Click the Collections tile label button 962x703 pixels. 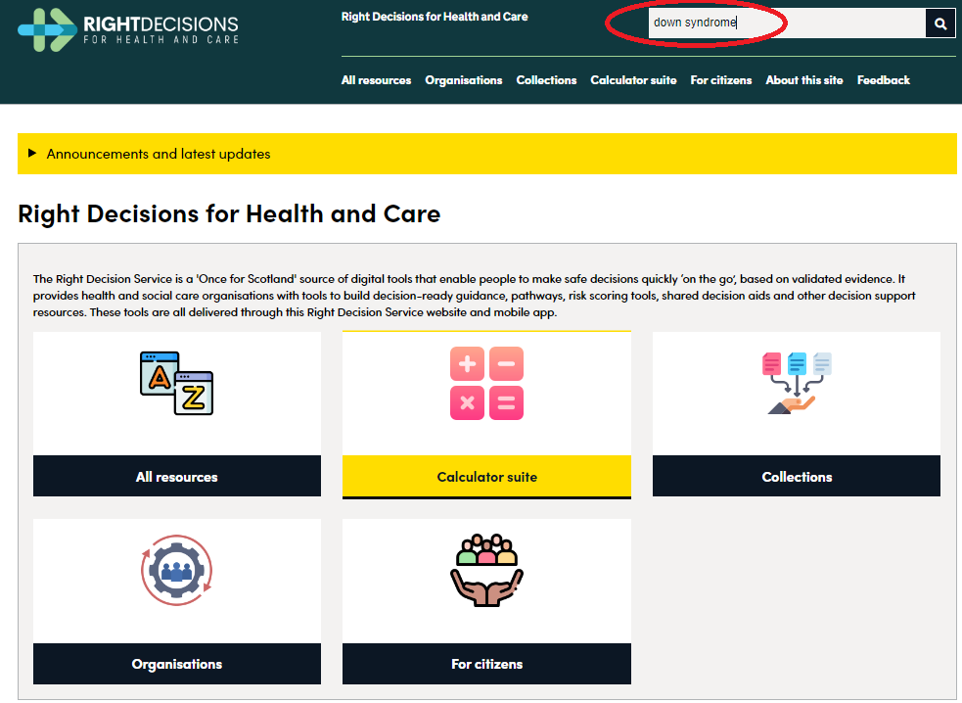pyautogui.click(x=796, y=477)
